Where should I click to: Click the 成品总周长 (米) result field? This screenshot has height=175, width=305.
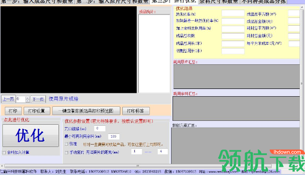pyautogui.click(x=233, y=44)
